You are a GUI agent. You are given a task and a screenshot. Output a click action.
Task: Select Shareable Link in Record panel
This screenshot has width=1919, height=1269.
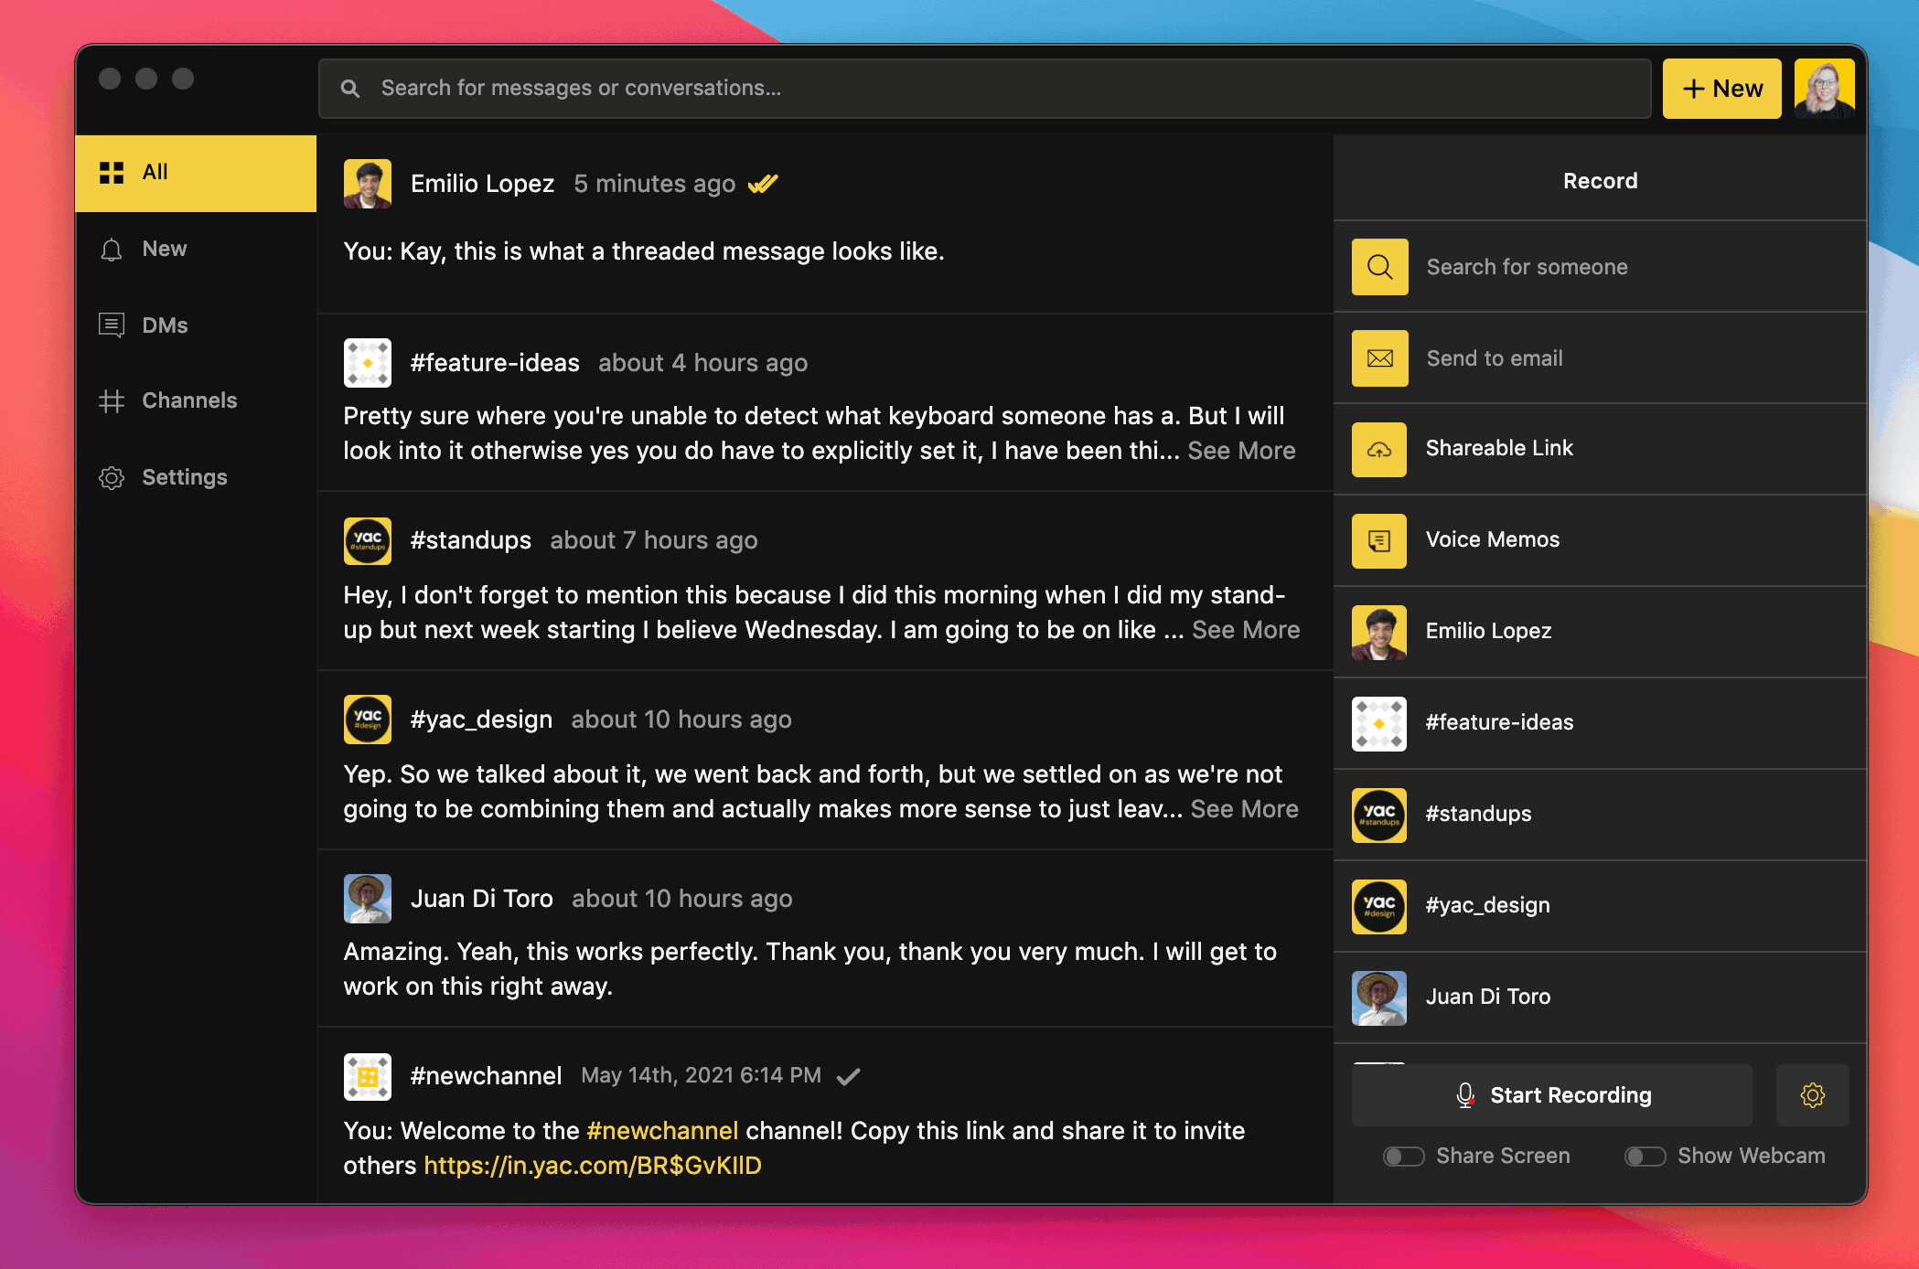click(x=1600, y=449)
